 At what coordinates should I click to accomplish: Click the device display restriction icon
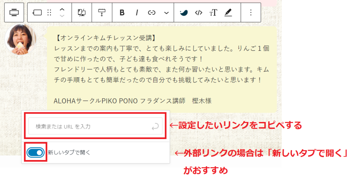[82, 13]
